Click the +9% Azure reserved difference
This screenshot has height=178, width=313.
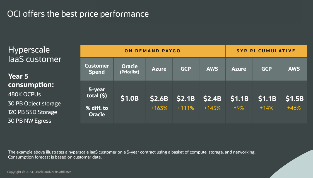[x=239, y=108]
